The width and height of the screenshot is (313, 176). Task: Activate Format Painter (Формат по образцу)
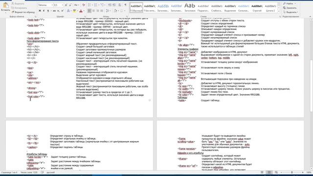pyautogui.click(x=23, y=12)
